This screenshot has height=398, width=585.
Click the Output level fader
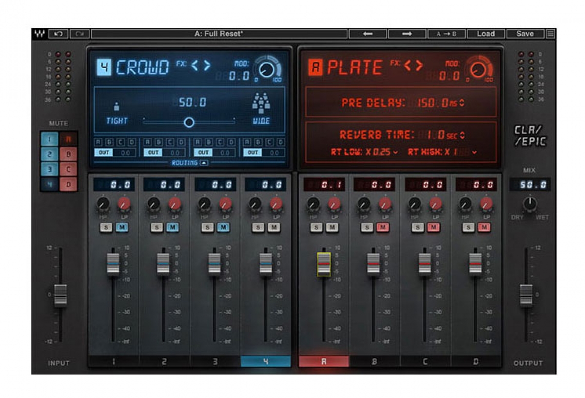click(x=526, y=295)
